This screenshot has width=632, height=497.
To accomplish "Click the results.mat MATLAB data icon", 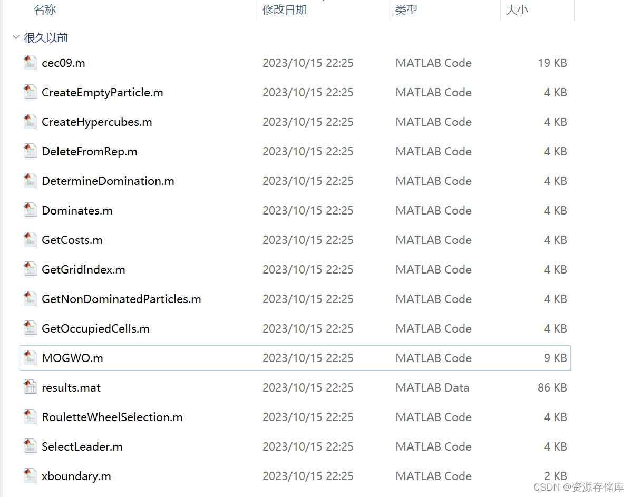I will (30, 386).
